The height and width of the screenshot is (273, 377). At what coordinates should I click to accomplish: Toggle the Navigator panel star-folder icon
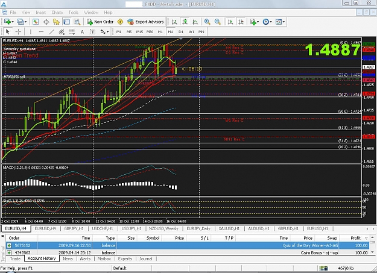click(56, 22)
